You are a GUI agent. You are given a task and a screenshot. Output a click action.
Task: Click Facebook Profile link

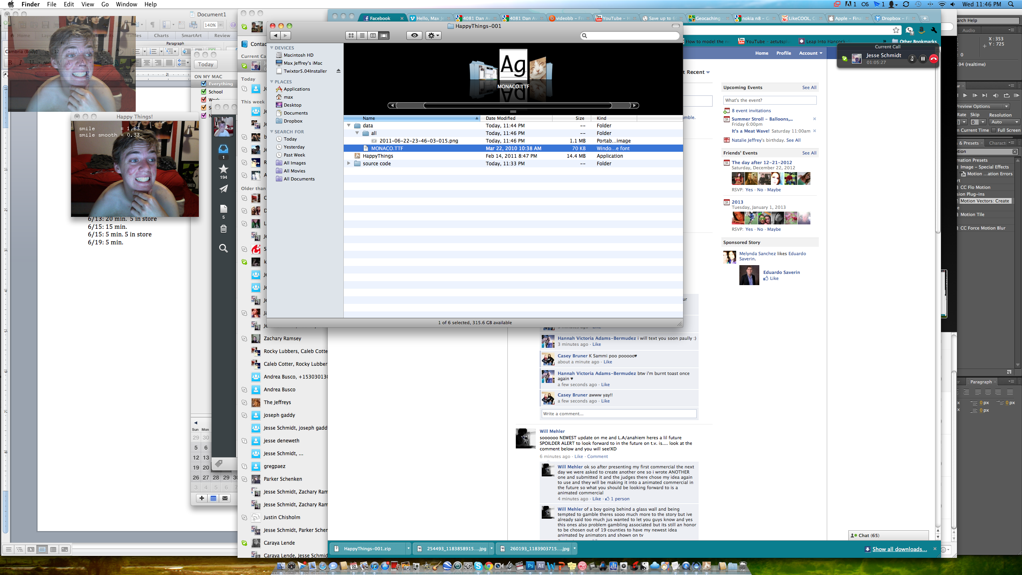click(784, 53)
